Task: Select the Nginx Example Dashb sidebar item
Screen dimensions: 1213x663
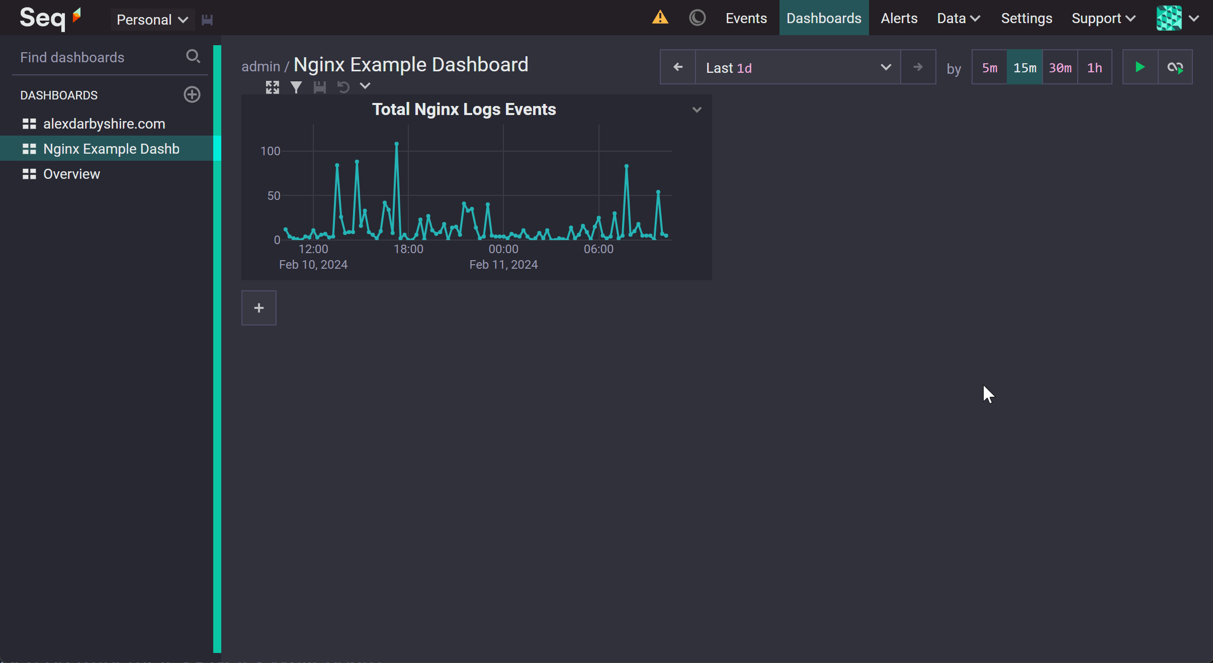Action: (x=107, y=149)
